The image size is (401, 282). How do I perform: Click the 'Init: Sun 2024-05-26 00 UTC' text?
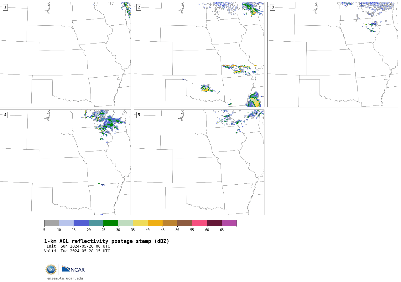click(78, 246)
